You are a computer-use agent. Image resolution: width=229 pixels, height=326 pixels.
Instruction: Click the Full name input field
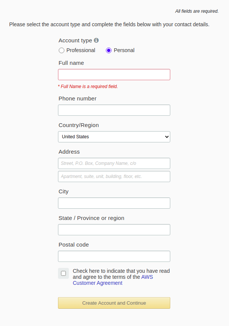tap(114, 75)
